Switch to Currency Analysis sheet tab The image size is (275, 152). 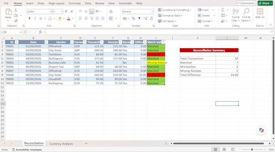(61, 144)
